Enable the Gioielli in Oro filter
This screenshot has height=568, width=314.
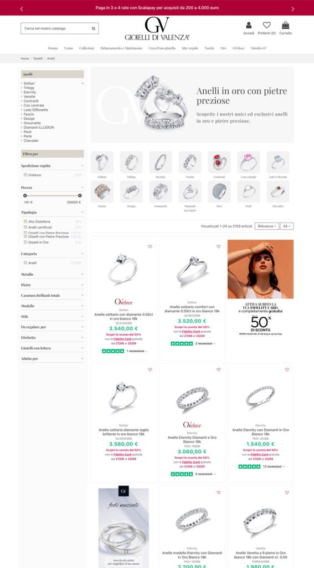[x=25, y=242]
